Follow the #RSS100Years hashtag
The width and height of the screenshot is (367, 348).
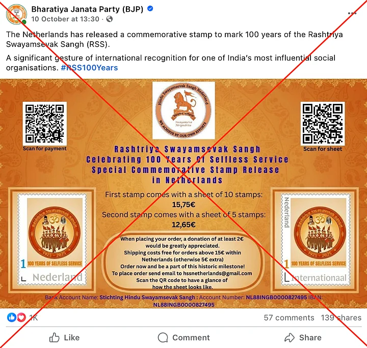coord(89,68)
